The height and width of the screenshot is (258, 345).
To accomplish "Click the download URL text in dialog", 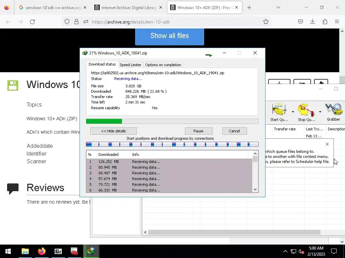I will pos(158,73).
